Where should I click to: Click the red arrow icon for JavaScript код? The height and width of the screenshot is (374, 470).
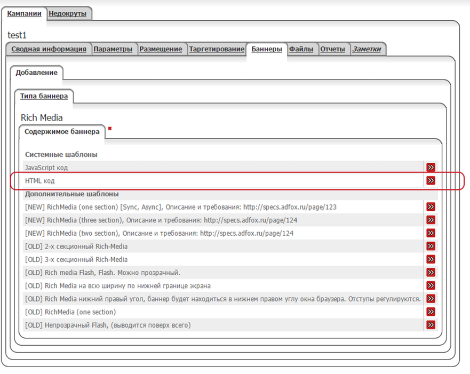click(431, 167)
